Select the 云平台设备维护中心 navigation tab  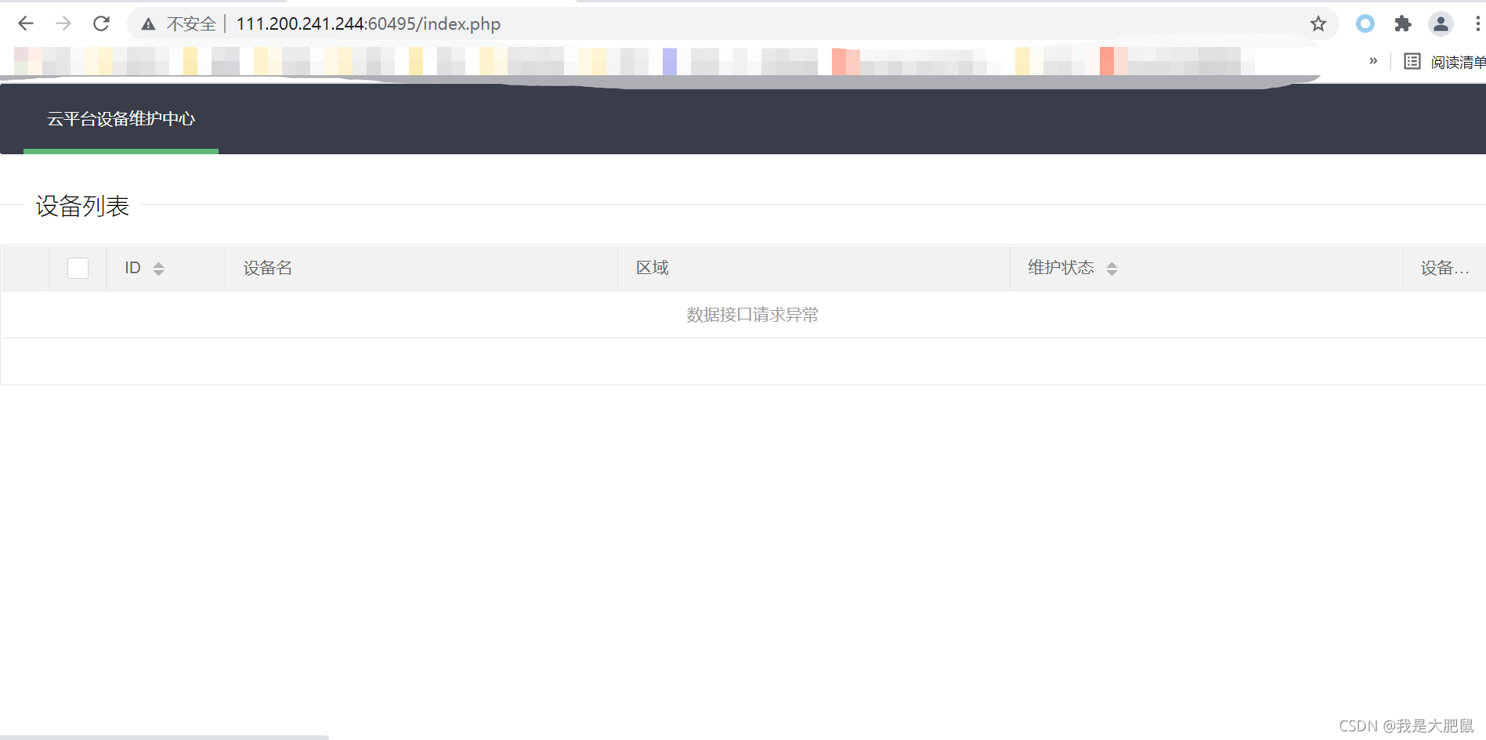pos(121,119)
